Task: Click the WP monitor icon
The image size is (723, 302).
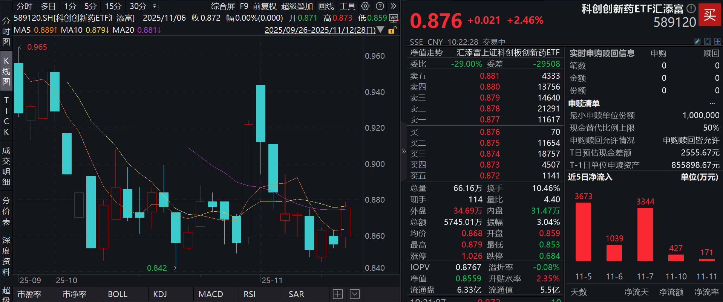Action: click(x=394, y=18)
